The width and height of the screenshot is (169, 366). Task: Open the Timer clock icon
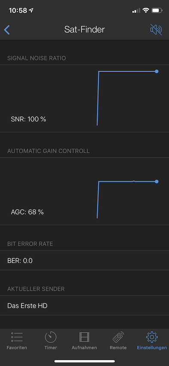point(51,337)
